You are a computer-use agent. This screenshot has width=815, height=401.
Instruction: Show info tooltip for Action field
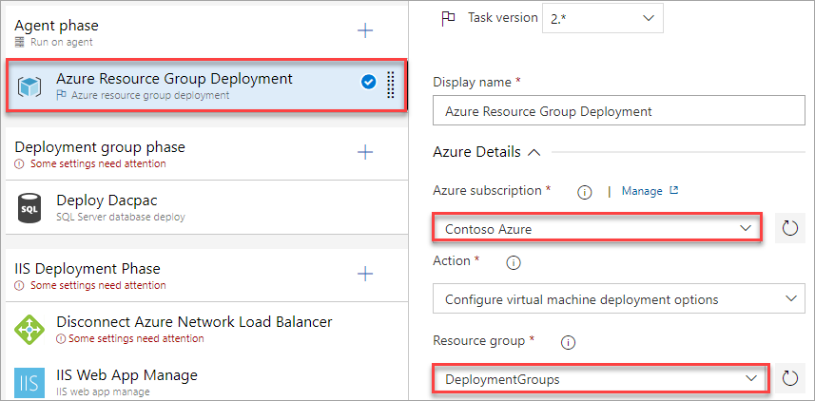[514, 261]
